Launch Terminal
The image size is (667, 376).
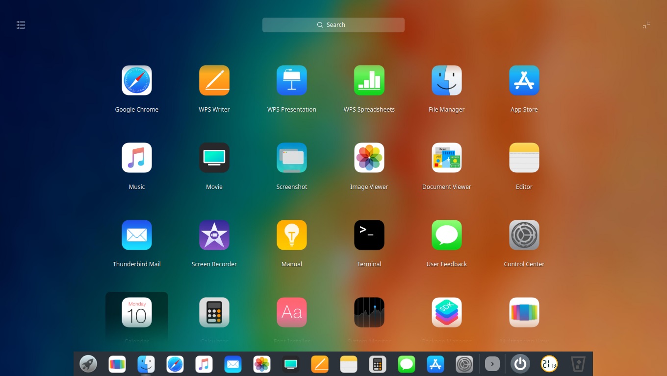click(369, 235)
